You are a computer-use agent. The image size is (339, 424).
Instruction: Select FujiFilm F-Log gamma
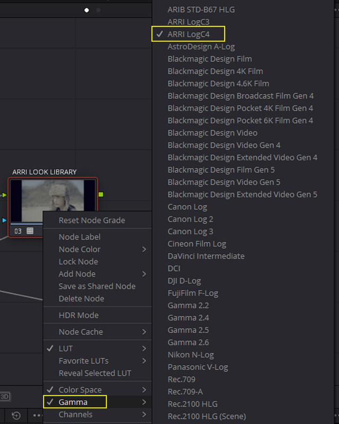tap(193, 293)
